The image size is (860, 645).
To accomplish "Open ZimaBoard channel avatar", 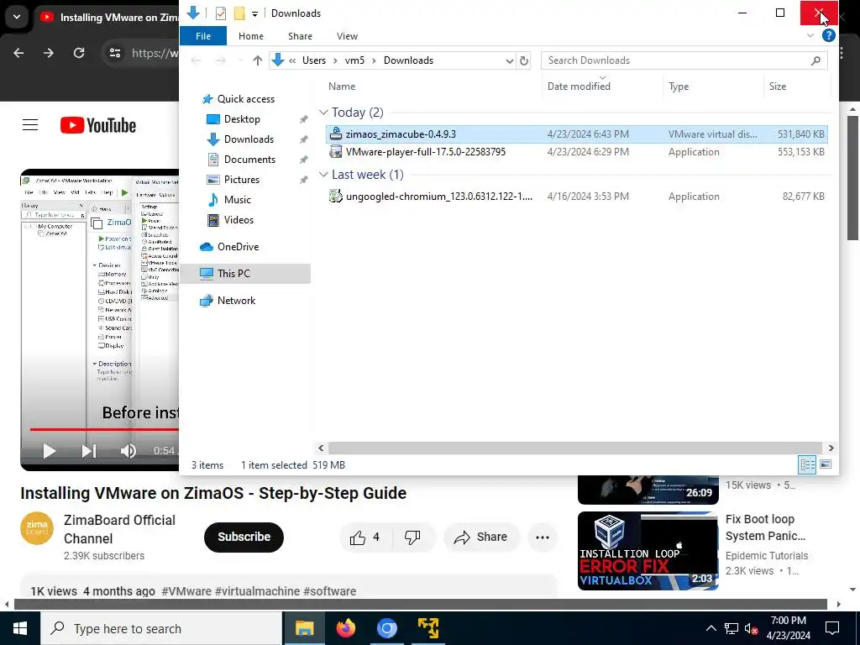I will [37, 528].
